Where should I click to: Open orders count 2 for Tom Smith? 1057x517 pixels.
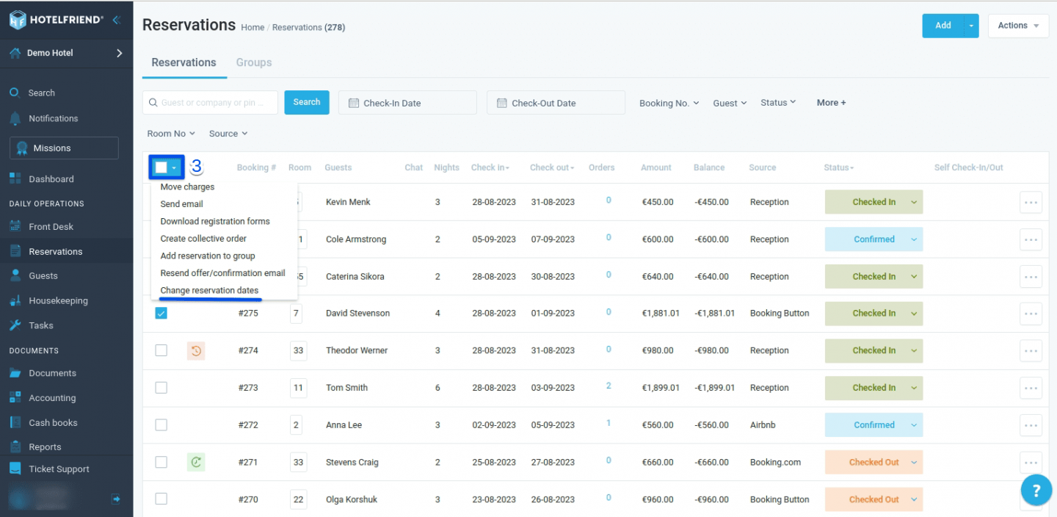coord(609,386)
